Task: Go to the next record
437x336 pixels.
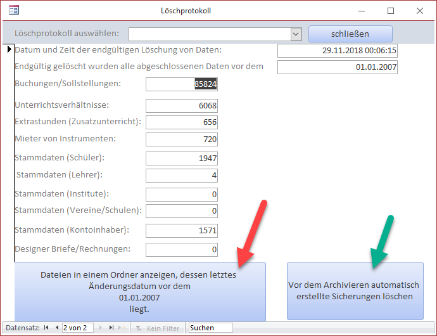Action: click(101, 328)
